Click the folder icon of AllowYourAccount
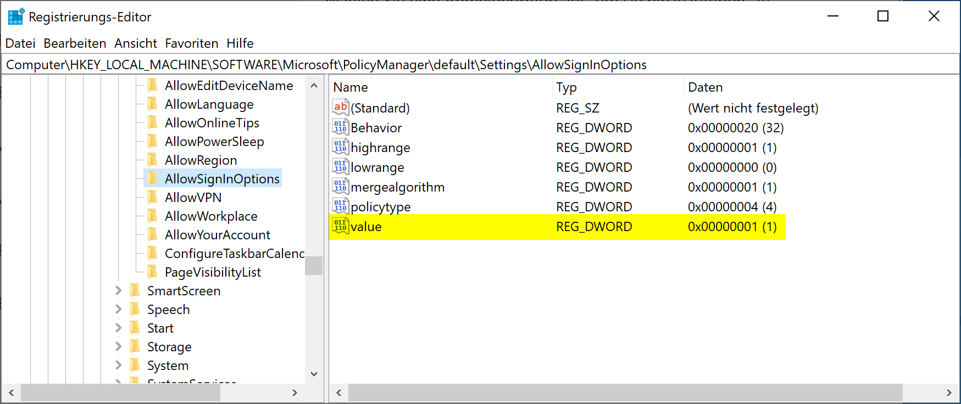961x404 pixels. coord(153,234)
